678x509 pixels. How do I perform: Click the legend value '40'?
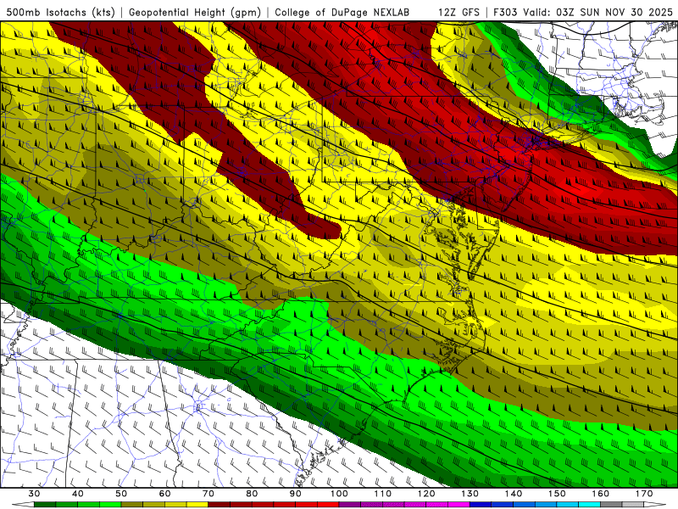point(78,494)
